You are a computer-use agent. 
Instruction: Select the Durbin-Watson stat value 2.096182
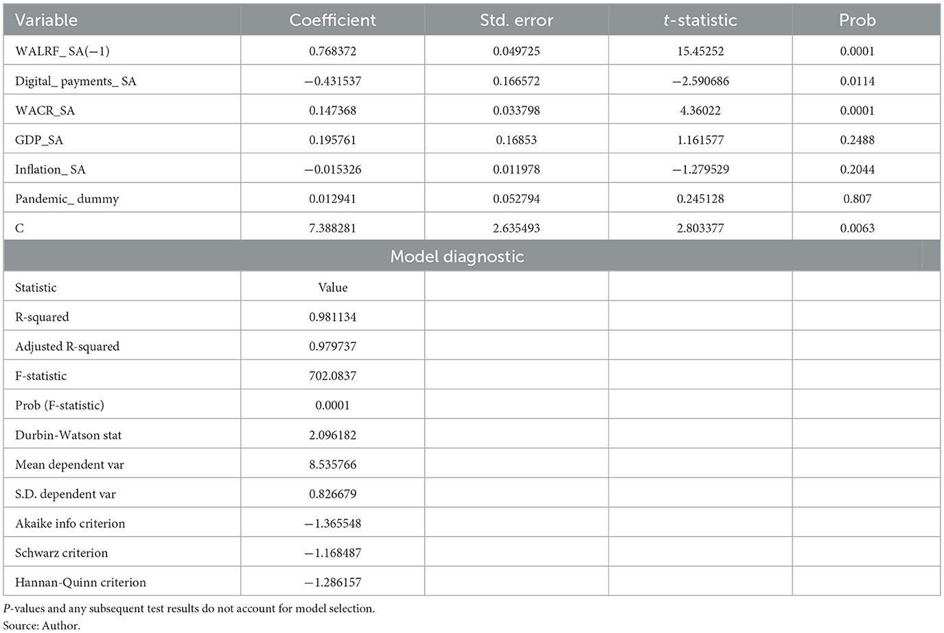click(x=332, y=435)
